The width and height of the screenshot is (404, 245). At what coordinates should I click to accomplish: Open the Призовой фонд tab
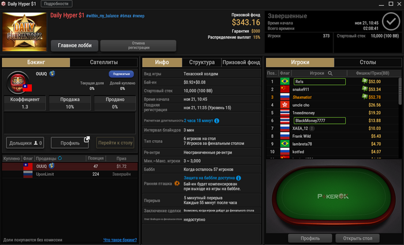(241, 62)
